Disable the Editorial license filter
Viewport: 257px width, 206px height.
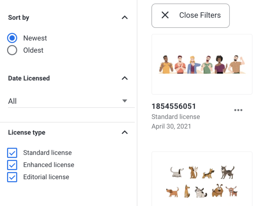tap(12, 177)
